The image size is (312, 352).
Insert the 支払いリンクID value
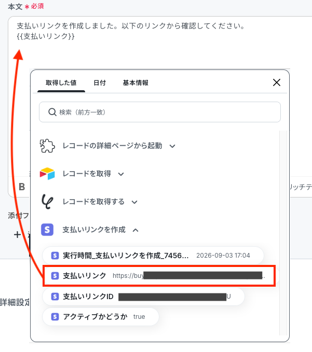point(143,297)
